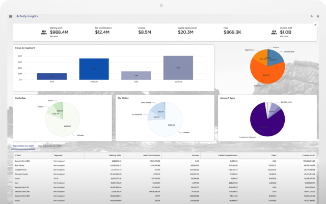
Task: Click the $12.4M Net Contributions value
Action: tap(102, 32)
